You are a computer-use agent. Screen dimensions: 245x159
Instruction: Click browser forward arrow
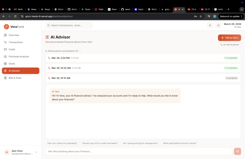(9, 16)
